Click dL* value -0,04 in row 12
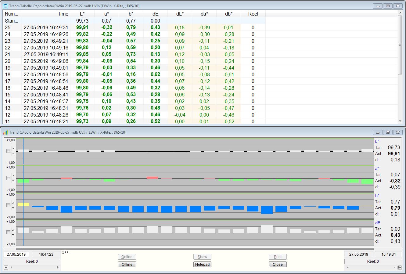406x274 pixels. coord(180,115)
